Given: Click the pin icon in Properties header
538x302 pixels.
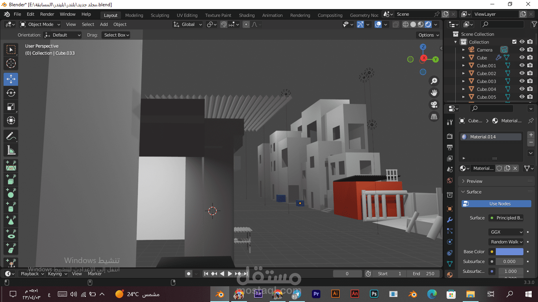Looking at the screenshot, I should (x=531, y=121).
